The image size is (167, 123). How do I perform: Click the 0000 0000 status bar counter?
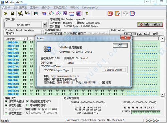tap(152, 121)
